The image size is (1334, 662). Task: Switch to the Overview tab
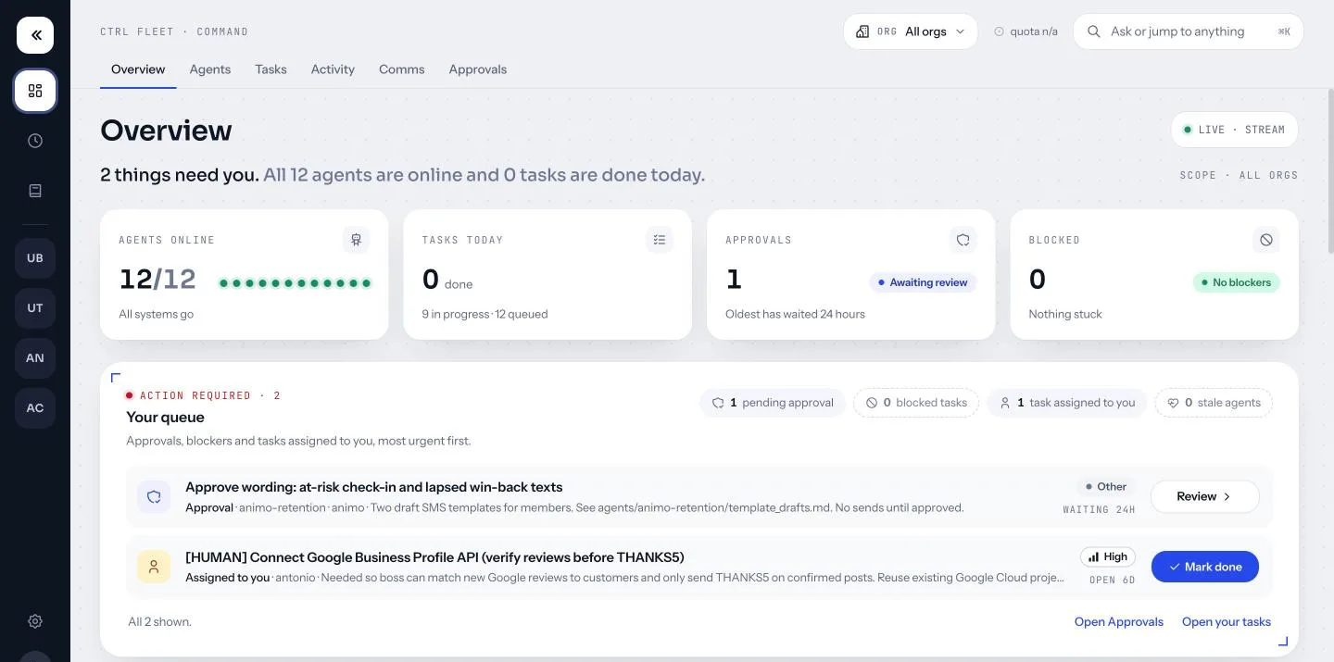138,69
